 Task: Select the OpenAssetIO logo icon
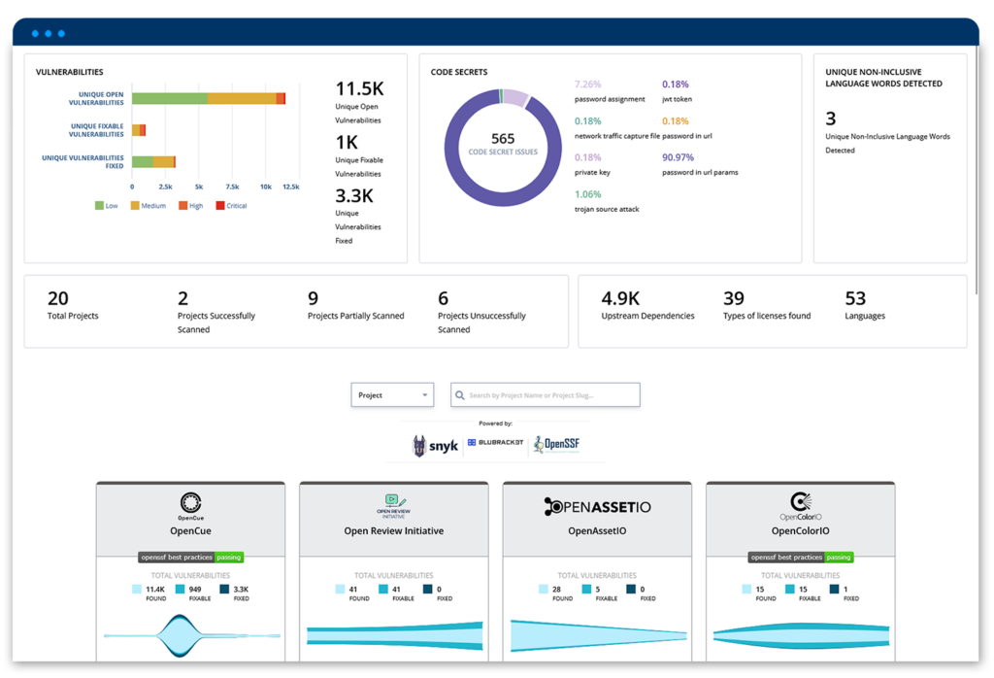click(x=596, y=504)
